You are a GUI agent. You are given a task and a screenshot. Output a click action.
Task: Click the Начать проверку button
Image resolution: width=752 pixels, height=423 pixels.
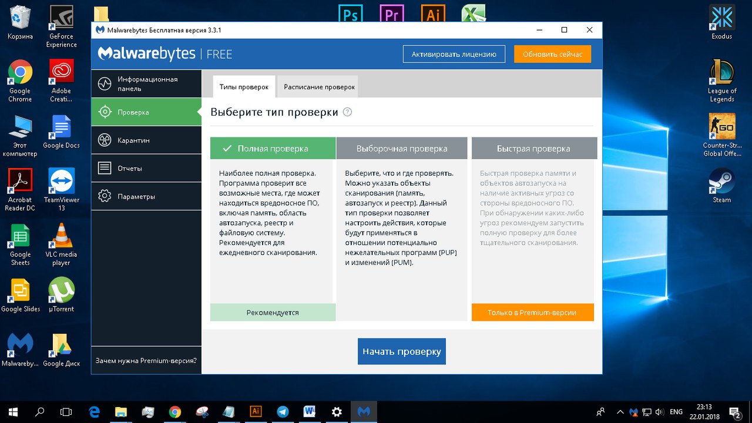(402, 351)
